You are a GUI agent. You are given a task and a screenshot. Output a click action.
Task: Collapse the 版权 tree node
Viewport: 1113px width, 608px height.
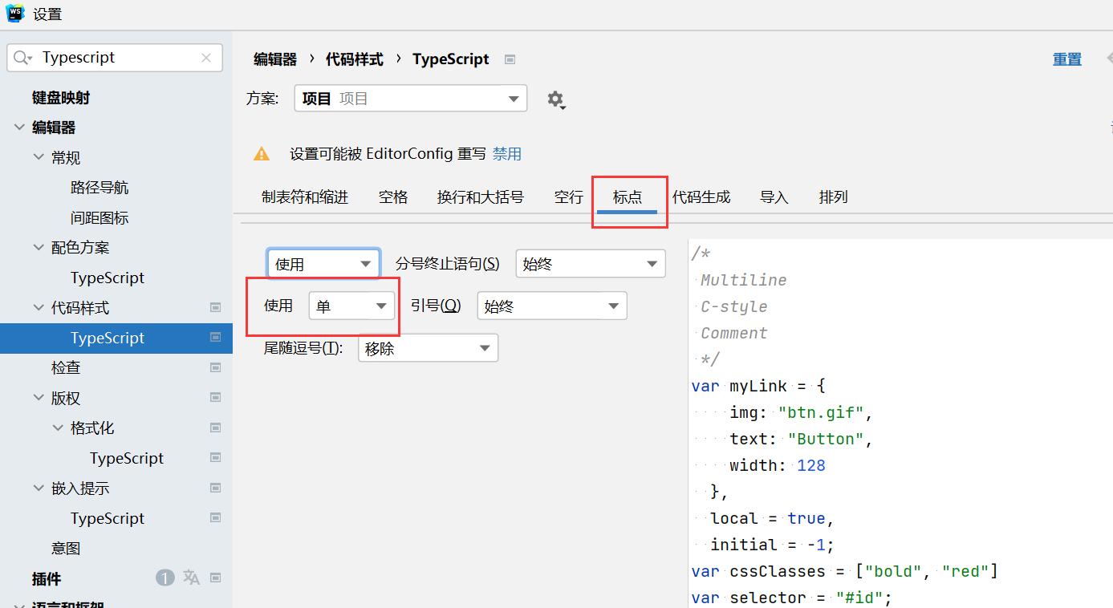[x=39, y=398]
